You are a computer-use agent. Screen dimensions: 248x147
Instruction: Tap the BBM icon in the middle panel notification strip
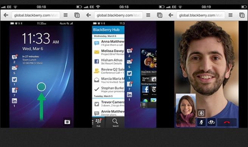(130, 51)
